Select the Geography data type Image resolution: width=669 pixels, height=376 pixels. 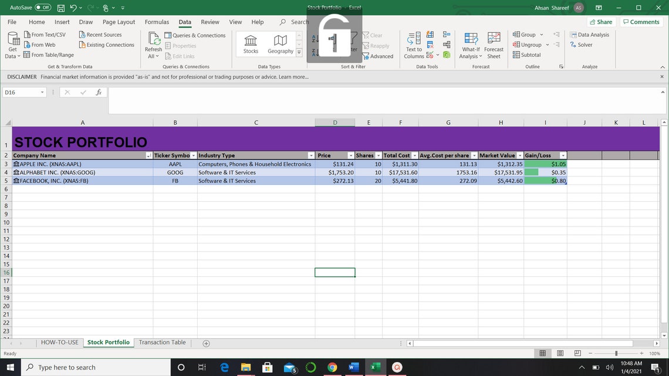[280, 44]
